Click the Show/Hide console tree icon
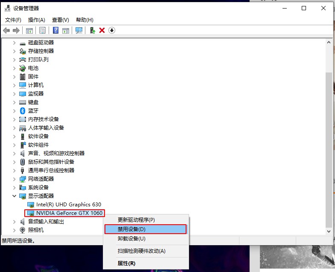Screen dimensions: 335x272 click(x=29, y=30)
